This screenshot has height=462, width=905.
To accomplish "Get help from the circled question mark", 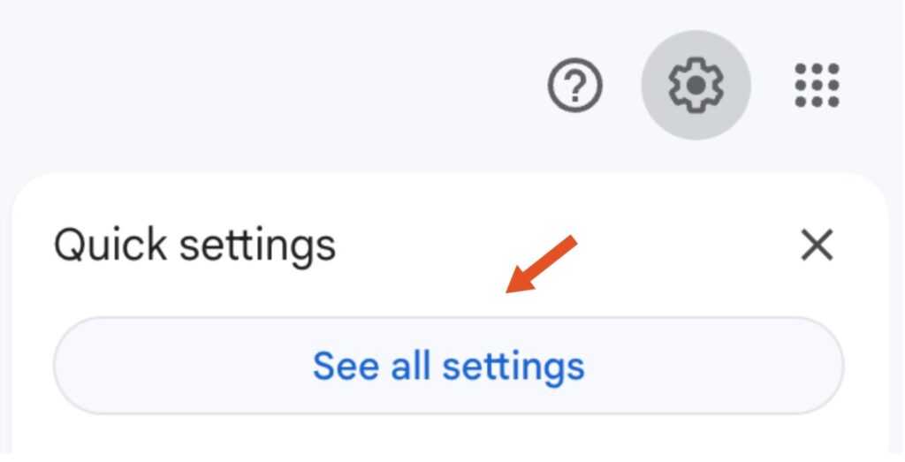I will click(575, 86).
